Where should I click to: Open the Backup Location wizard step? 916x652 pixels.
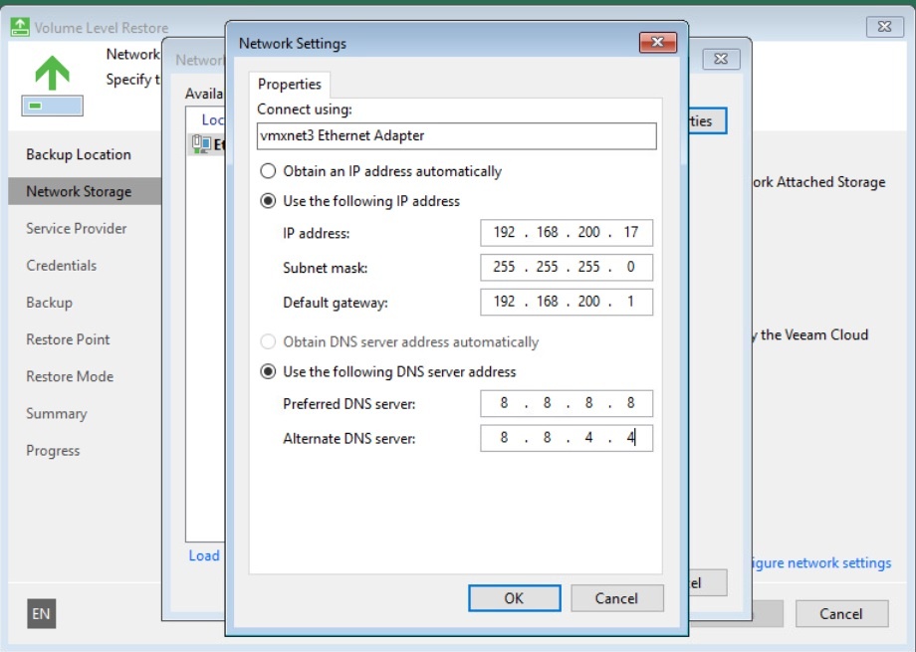(x=79, y=154)
